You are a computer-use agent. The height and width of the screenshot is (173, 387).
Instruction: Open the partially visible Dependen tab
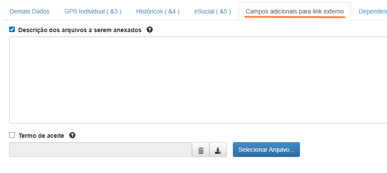(x=373, y=11)
